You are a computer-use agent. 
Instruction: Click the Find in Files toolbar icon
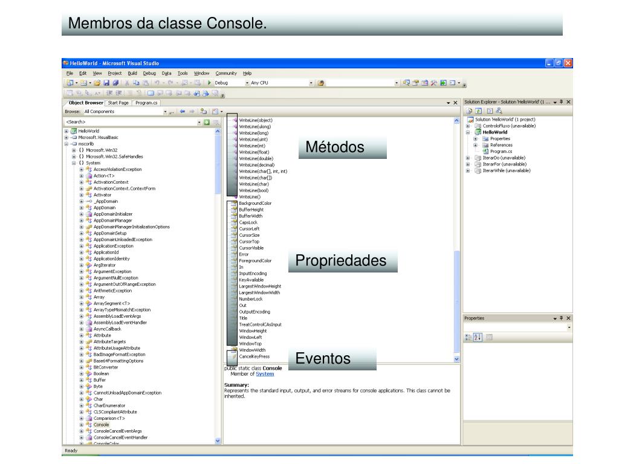click(321, 83)
